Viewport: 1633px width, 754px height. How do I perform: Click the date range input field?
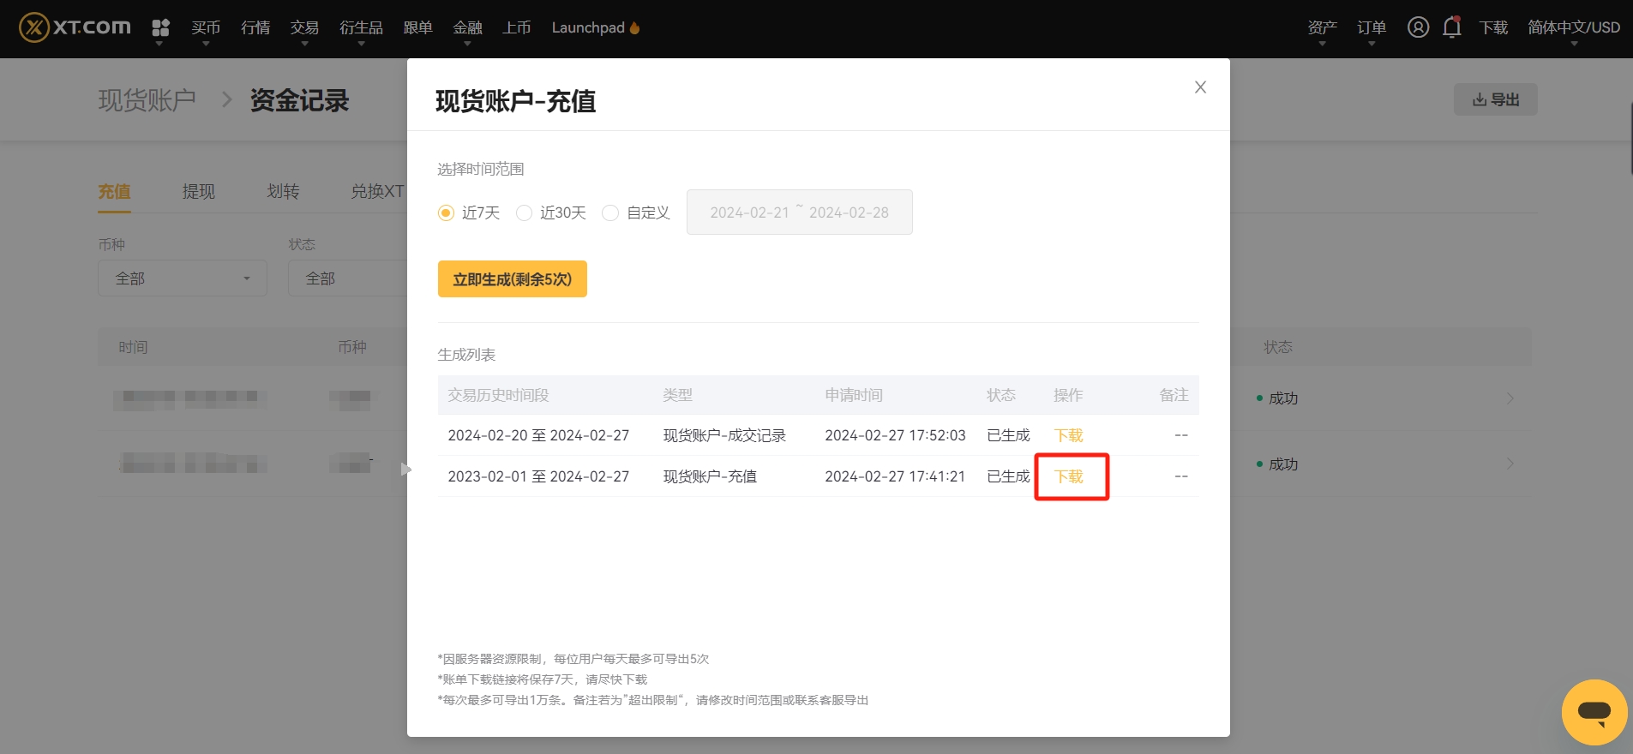click(800, 212)
